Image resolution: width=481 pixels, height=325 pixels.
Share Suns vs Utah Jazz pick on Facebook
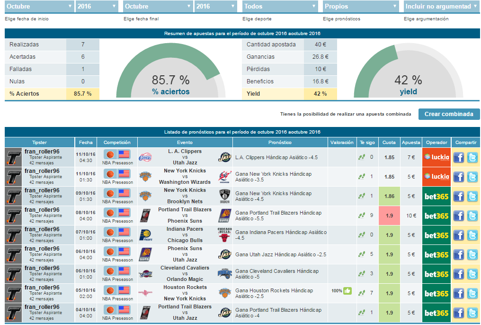(x=459, y=255)
